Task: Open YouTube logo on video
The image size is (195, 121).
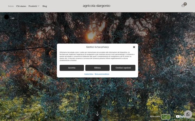Action: coord(181,116)
